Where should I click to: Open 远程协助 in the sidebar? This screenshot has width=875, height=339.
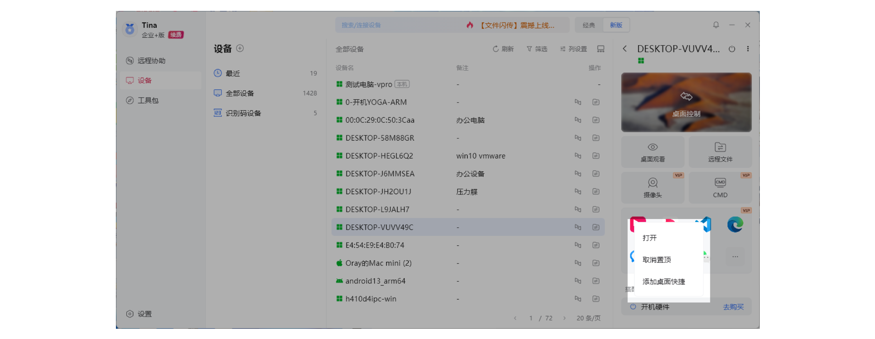(x=160, y=61)
